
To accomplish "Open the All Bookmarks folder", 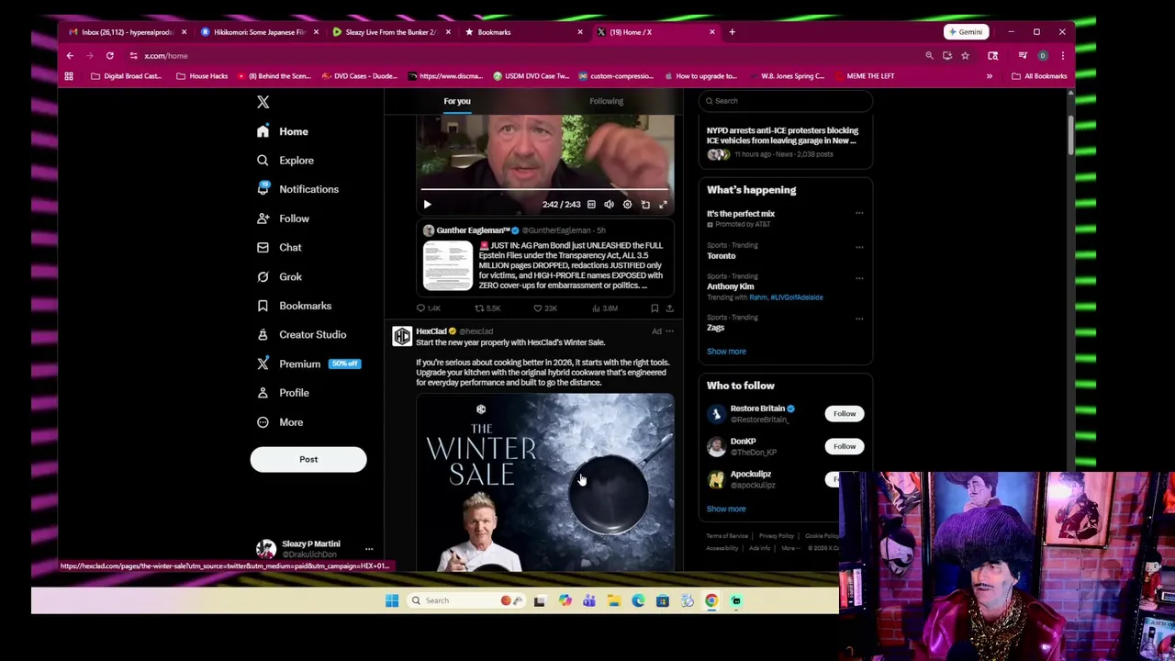I will coord(1039,76).
